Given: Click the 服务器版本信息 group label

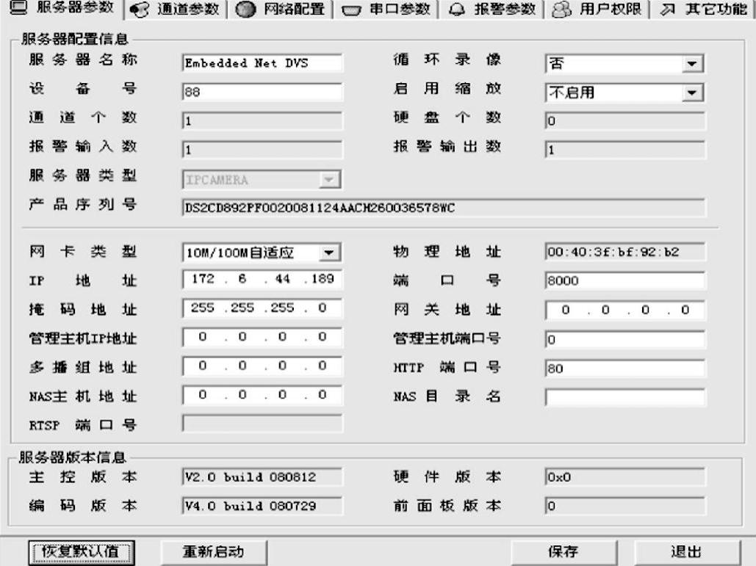Looking at the screenshot, I should [72, 457].
